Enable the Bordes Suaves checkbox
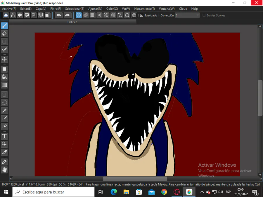Screen dimensions: 263x197 tap(204, 15)
